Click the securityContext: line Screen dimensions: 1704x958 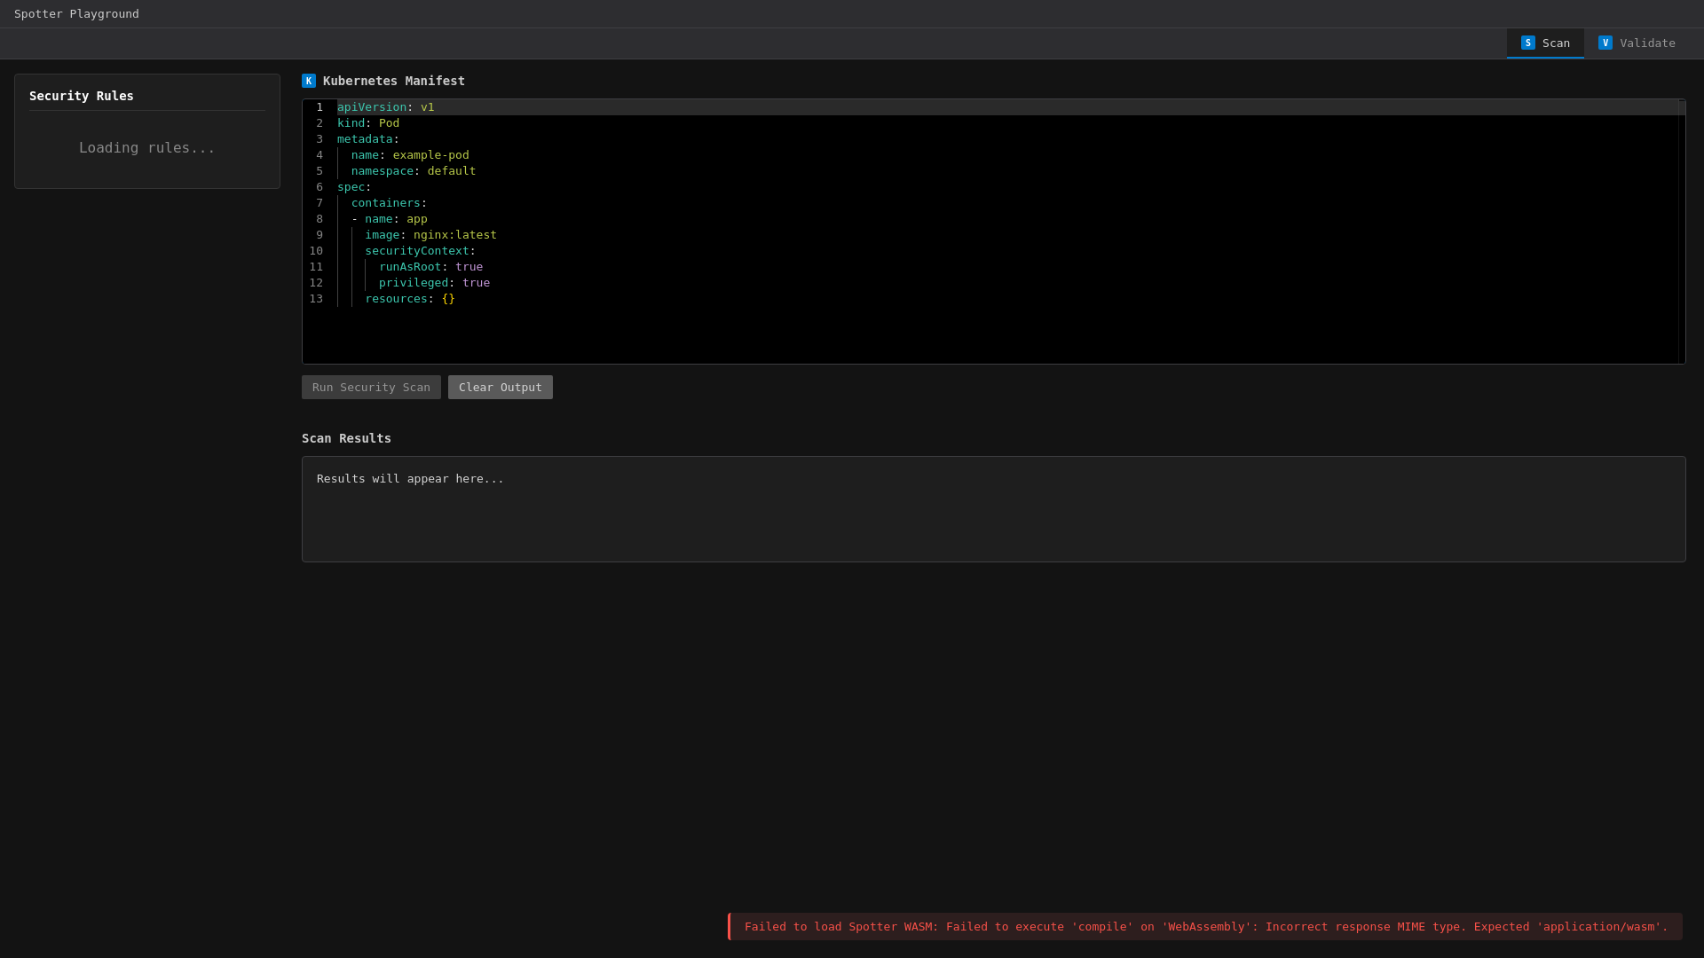tap(420, 251)
